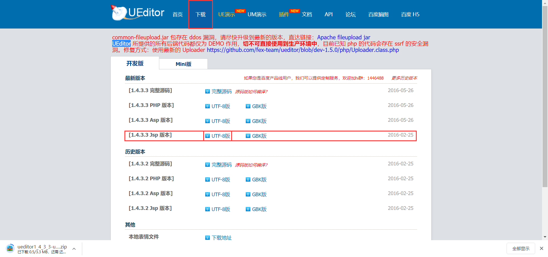Switch to the 开发版 tab
This screenshot has height=257, width=548.
pyautogui.click(x=135, y=63)
